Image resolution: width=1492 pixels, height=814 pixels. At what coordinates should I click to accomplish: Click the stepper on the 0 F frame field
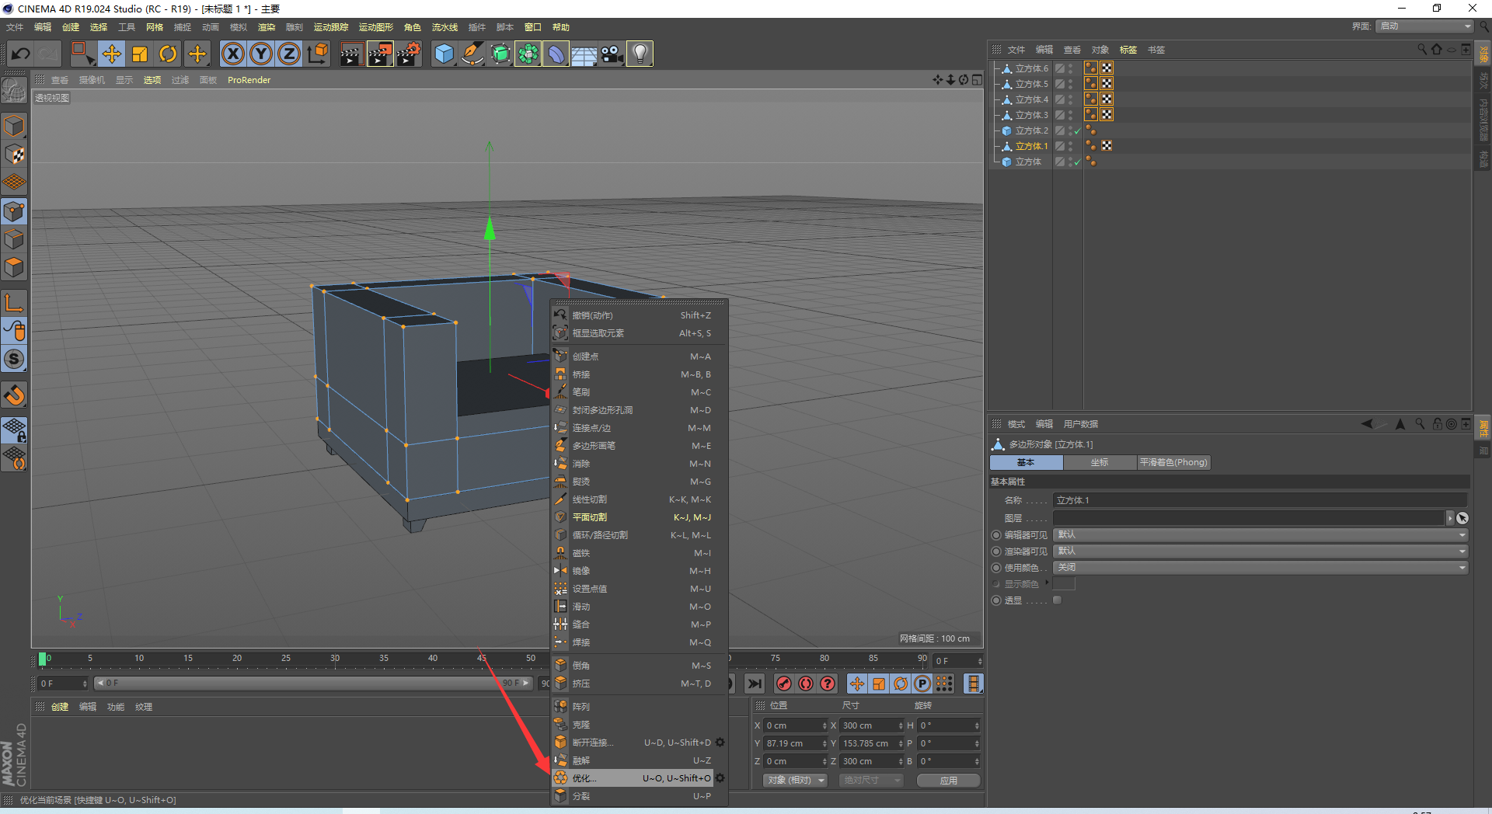(x=85, y=684)
